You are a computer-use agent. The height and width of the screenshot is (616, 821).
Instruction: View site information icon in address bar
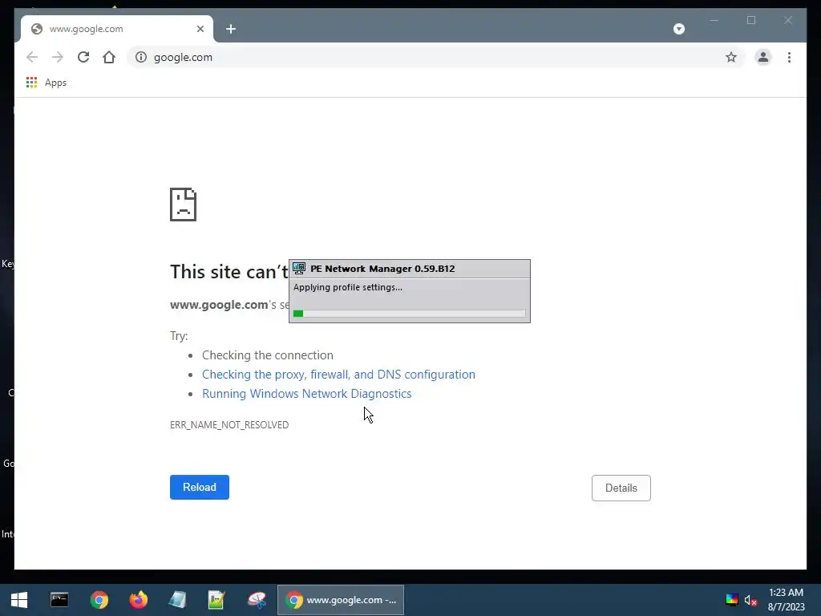click(x=141, y=57)
